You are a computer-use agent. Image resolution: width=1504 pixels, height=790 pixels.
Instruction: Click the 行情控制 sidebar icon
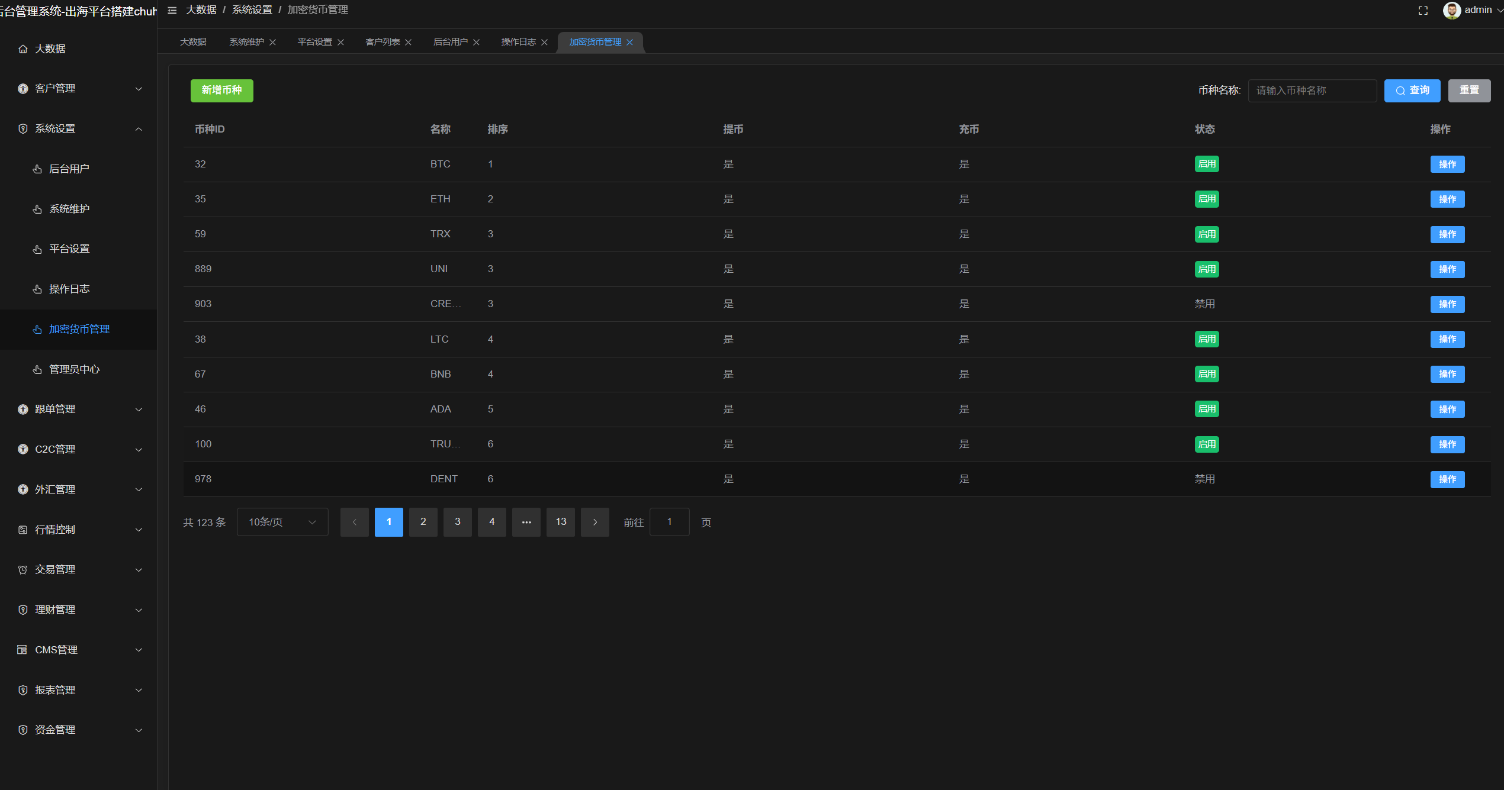pos(23,530)
